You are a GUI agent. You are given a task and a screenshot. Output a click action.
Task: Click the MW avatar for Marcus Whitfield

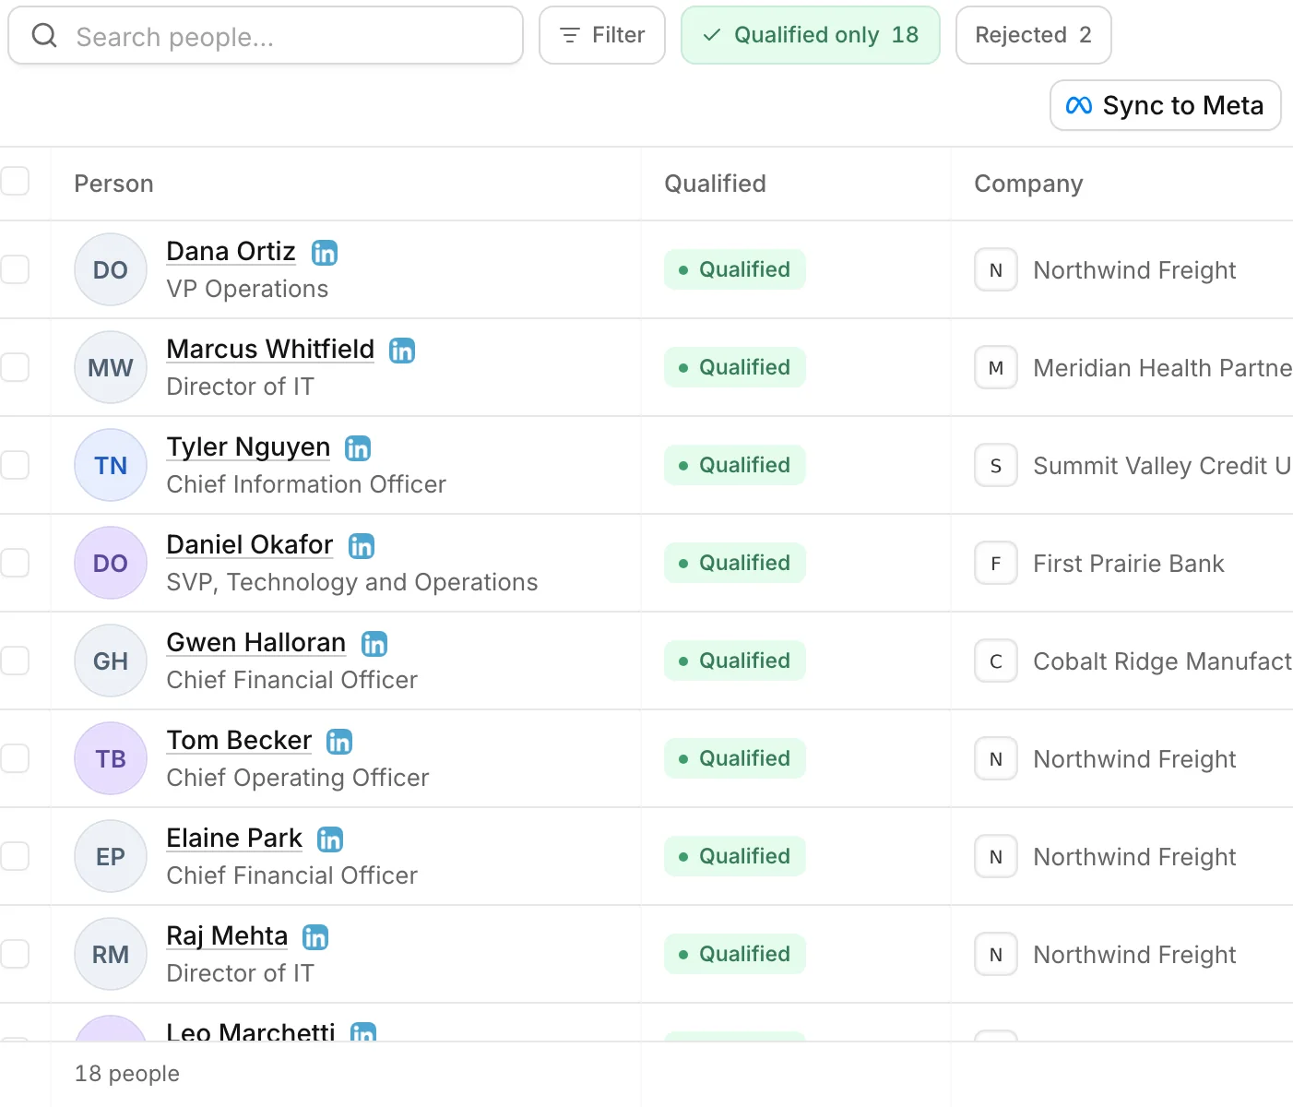[x=111, y=367]
